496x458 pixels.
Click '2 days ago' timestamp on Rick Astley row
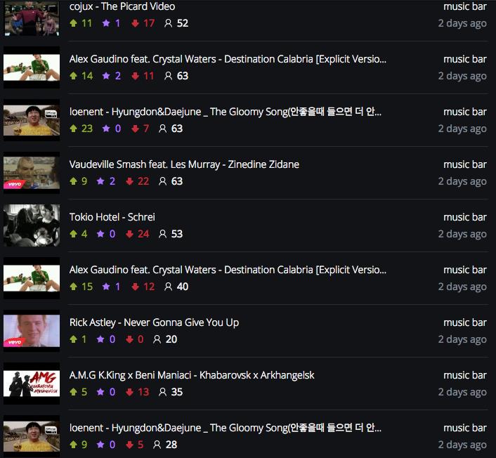coord(462,339)
